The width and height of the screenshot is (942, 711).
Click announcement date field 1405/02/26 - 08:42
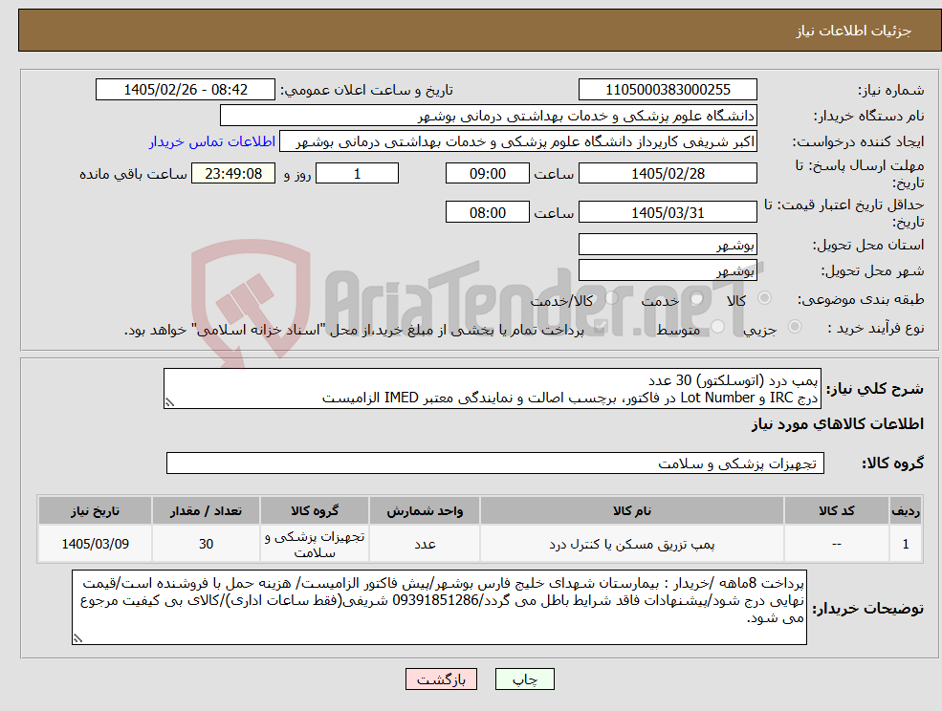185,90
